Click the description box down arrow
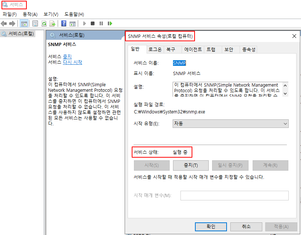This screenshot has width=301, height=235. (x=285, y=94)
